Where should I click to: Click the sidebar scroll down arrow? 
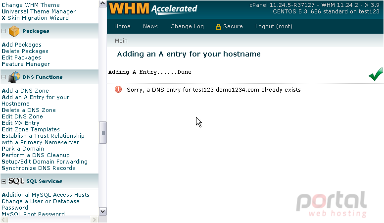[102, 211]
